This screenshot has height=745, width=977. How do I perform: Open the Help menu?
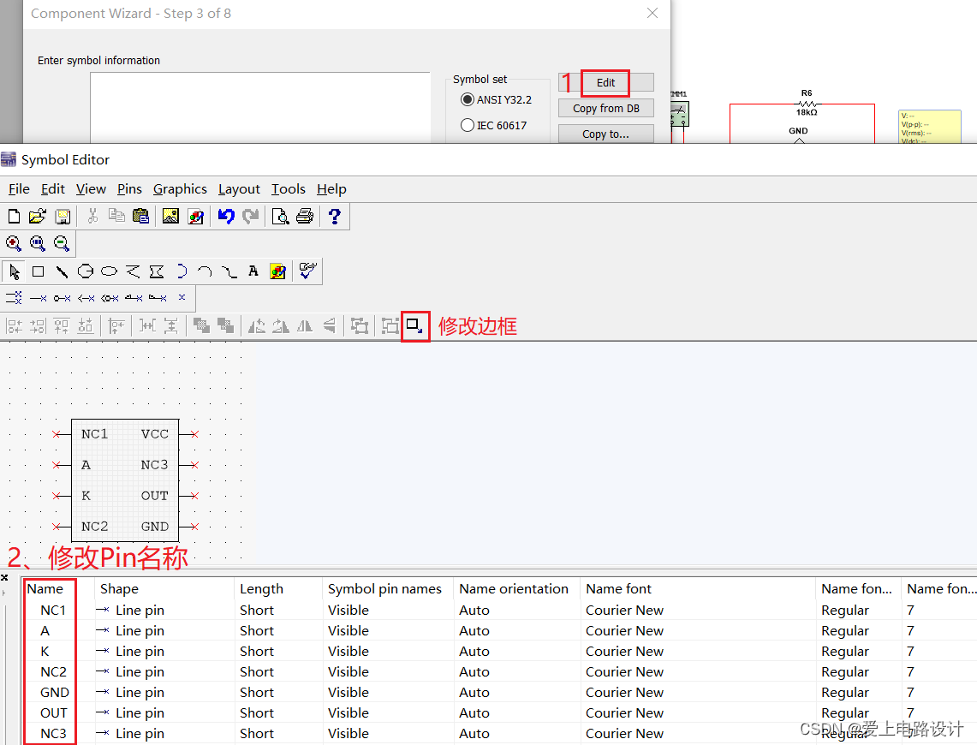coord(331,188)
